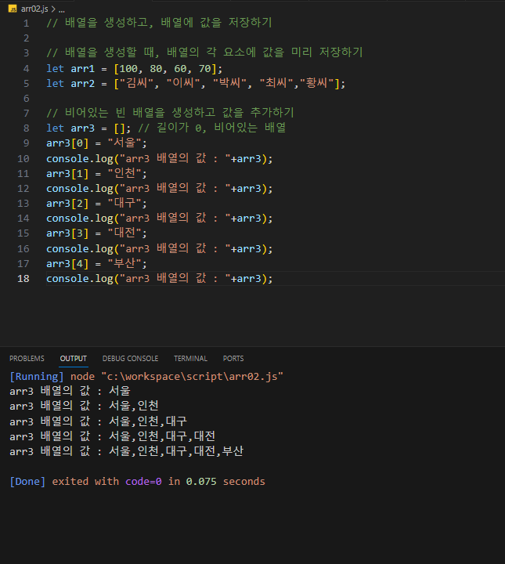Switch to the TERMINAL tab

(190, 359)
